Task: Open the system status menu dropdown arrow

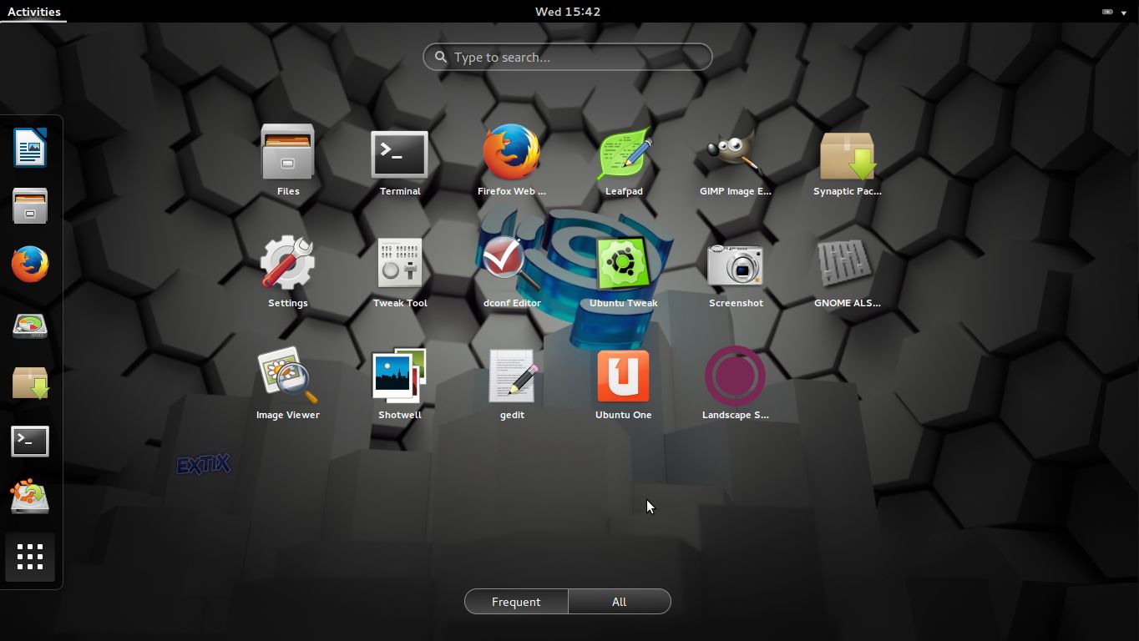Action: tap(1123, 12)
